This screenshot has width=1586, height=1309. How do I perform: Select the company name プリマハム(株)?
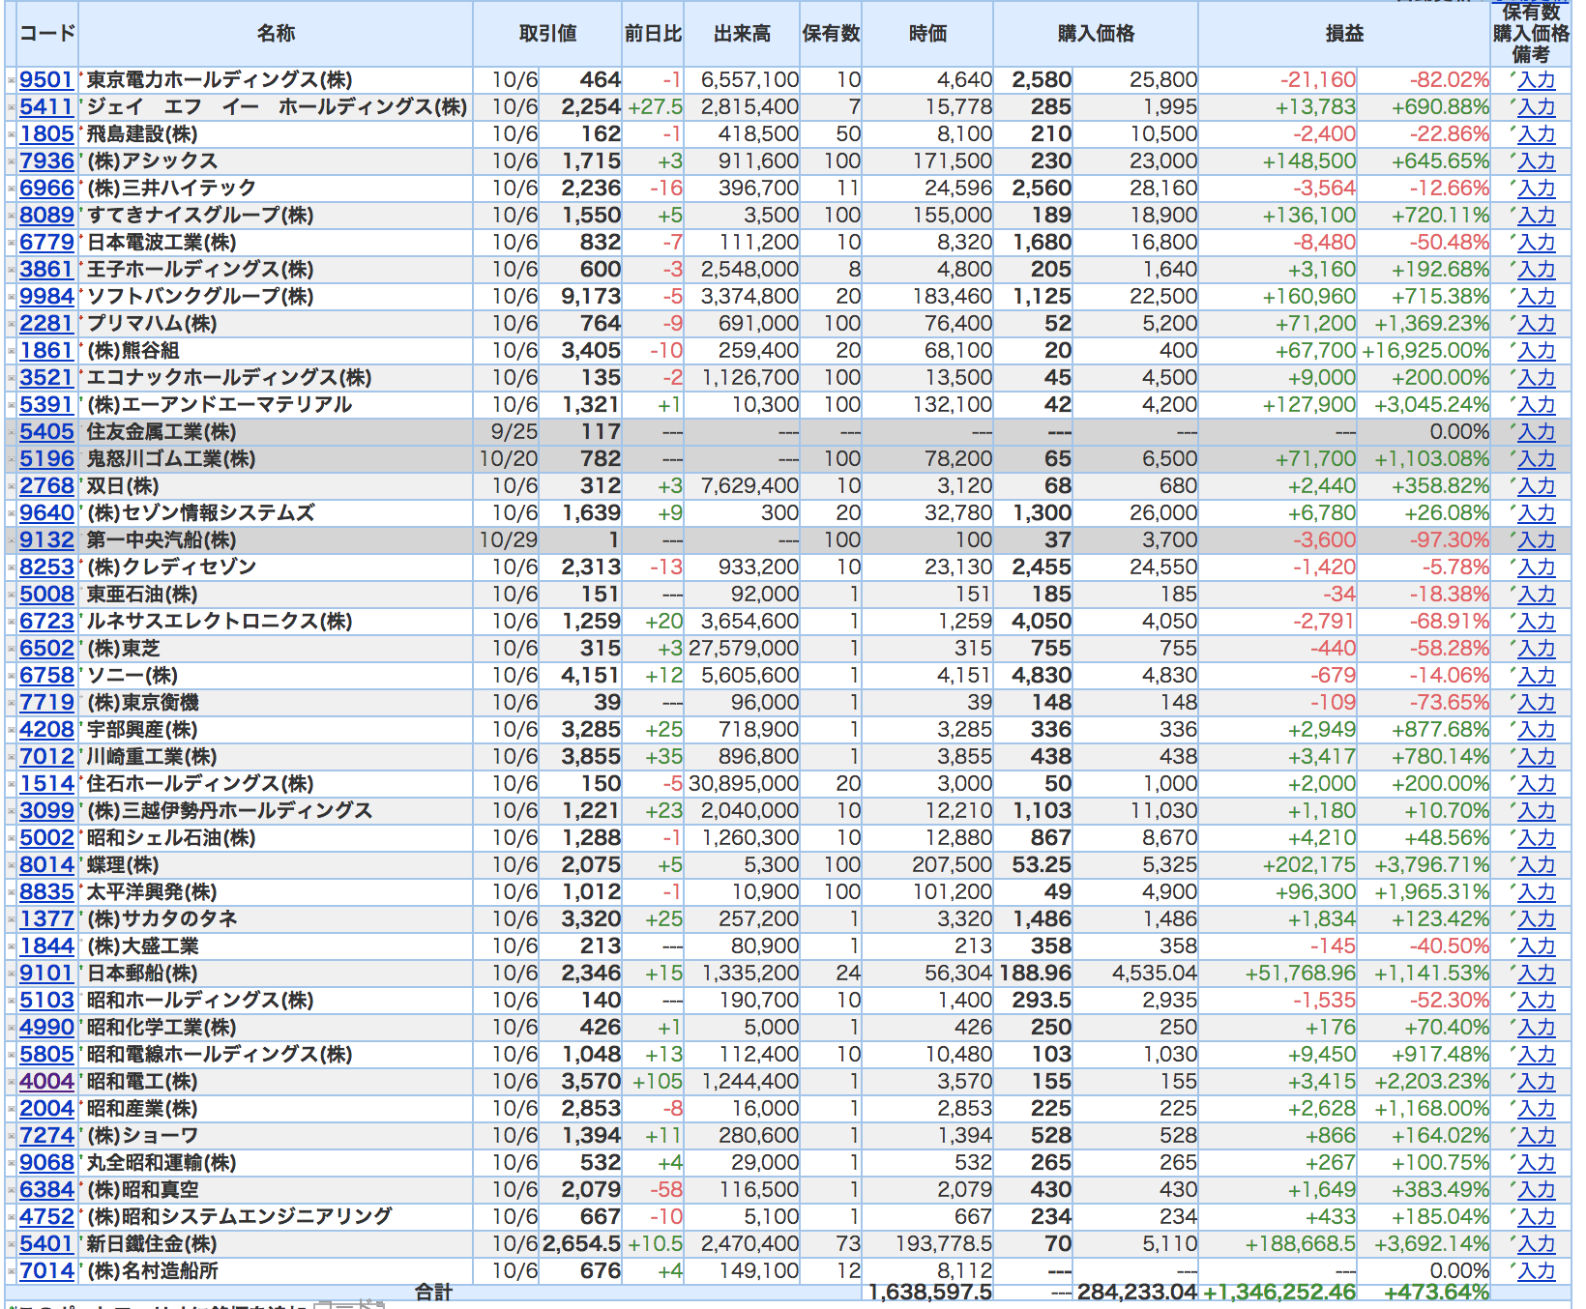(152, 324)
